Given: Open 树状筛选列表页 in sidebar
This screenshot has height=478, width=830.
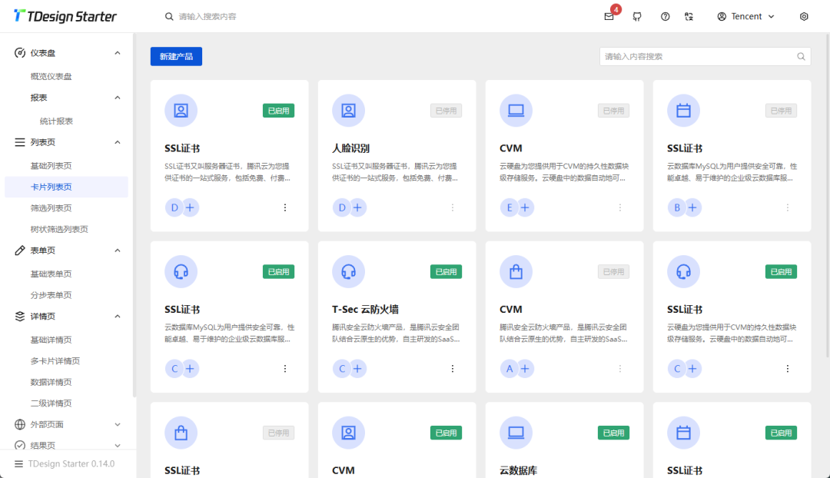Looking at the screenshot, I should pos(66,229).
